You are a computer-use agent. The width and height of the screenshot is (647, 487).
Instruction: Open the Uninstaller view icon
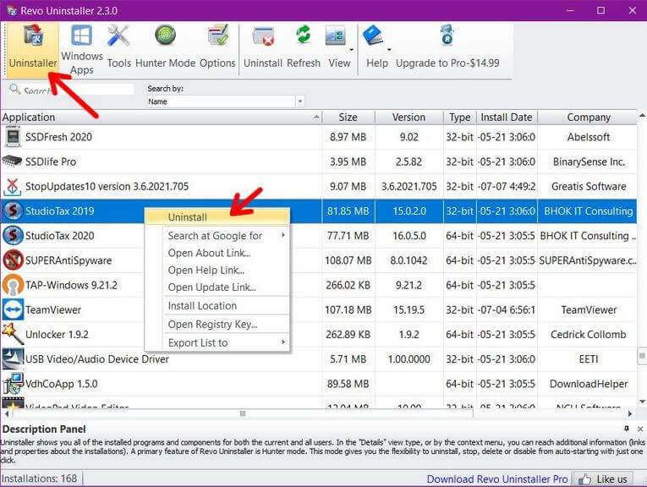(33, 36)
